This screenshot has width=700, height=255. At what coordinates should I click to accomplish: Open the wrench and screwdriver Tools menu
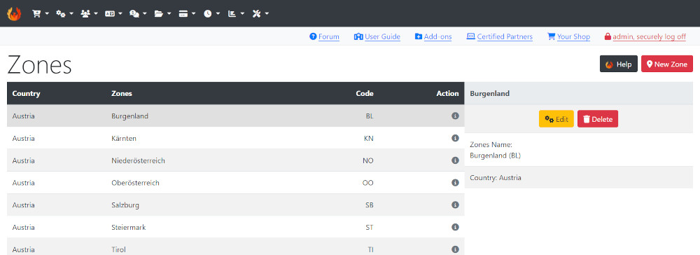tap(260, 14)
